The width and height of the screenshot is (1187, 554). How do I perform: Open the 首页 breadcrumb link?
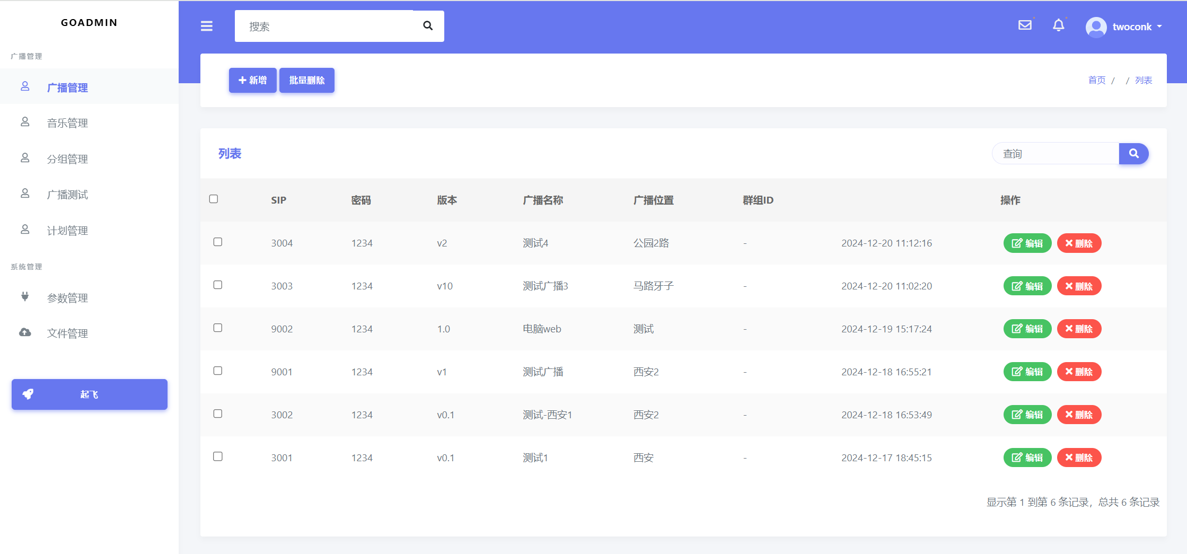tap(1097, 80)
